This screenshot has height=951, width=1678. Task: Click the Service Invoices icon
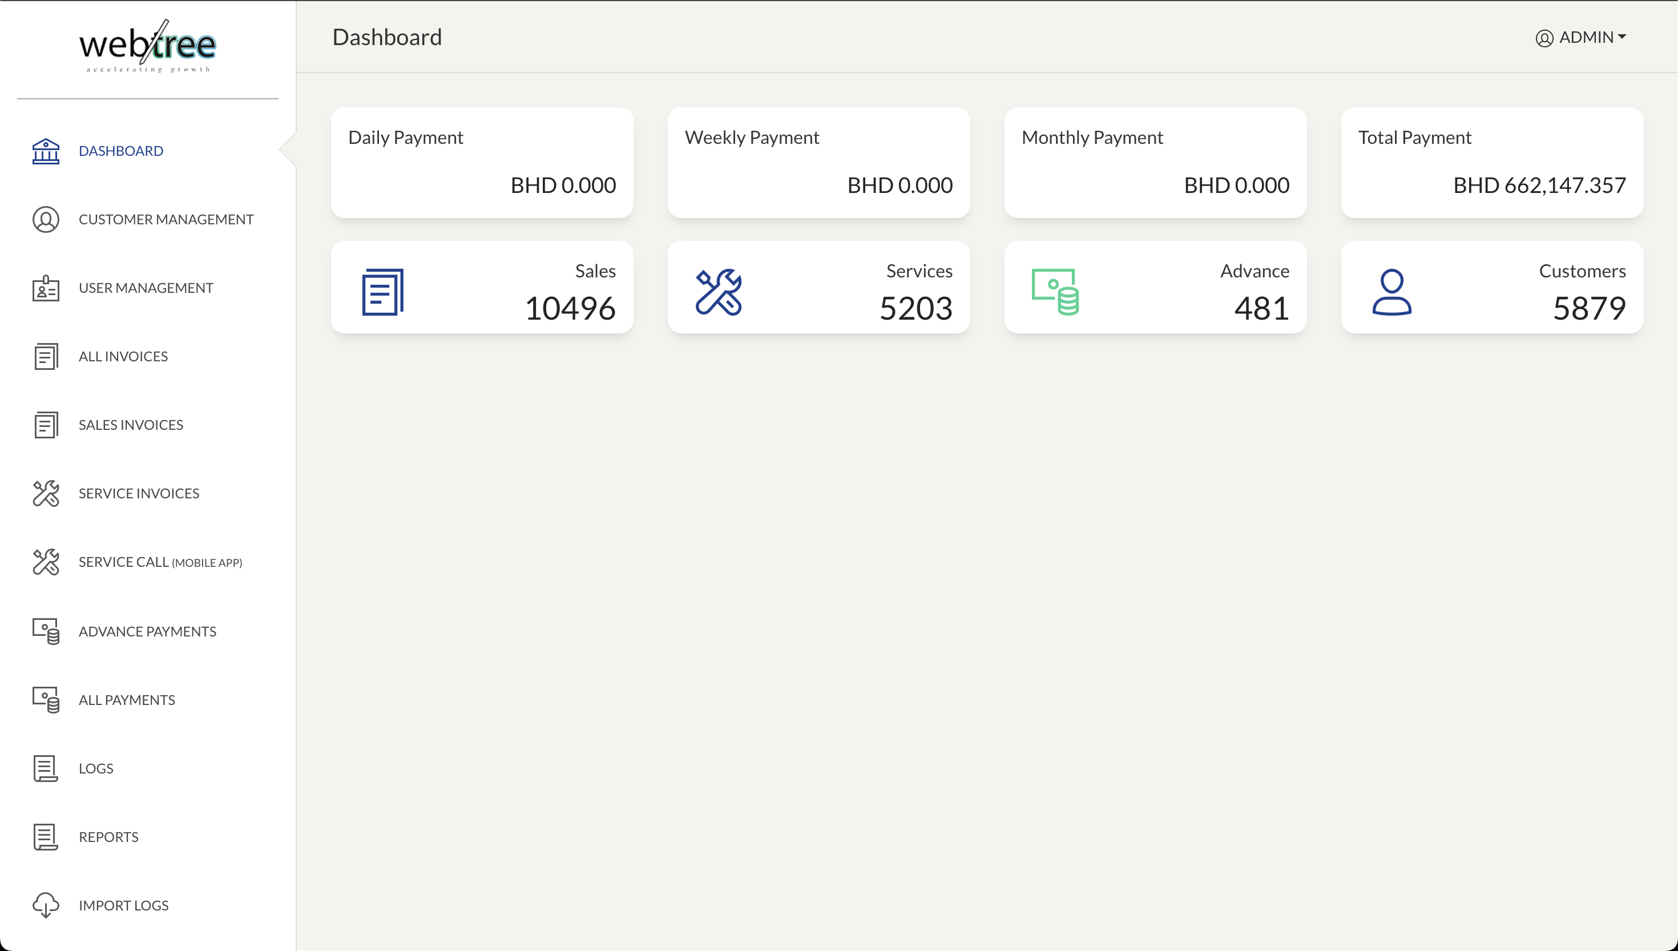(x=46, y=493)
